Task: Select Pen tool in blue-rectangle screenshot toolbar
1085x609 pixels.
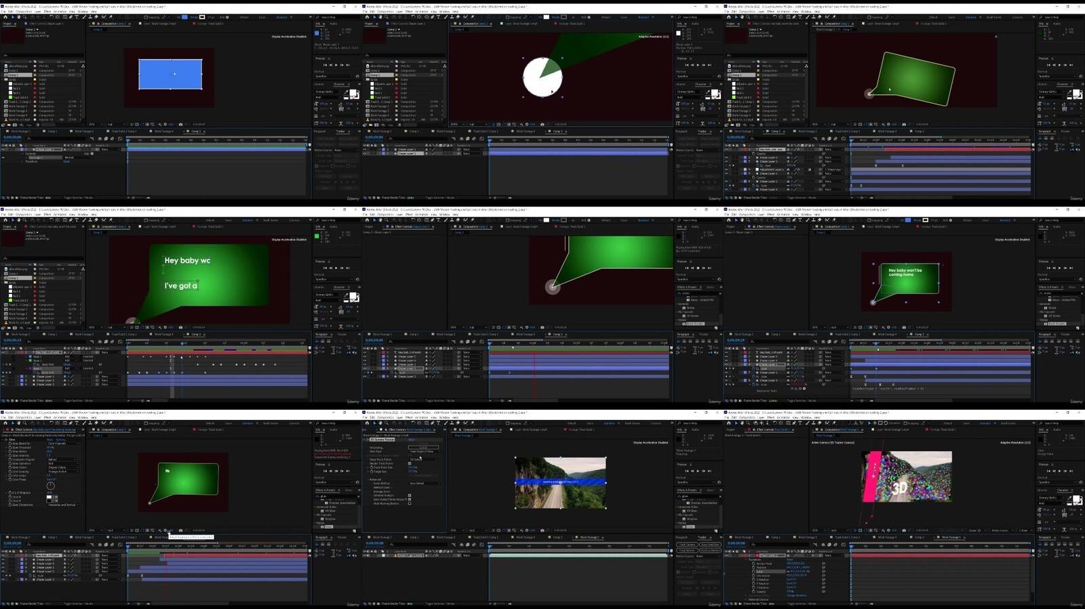Action: tap(71, 17)
